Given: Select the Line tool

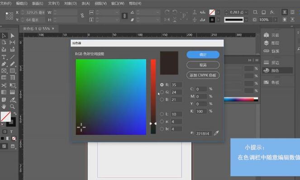Looking at the screenshot, I should pyautogui.click(x=12, y=57).
